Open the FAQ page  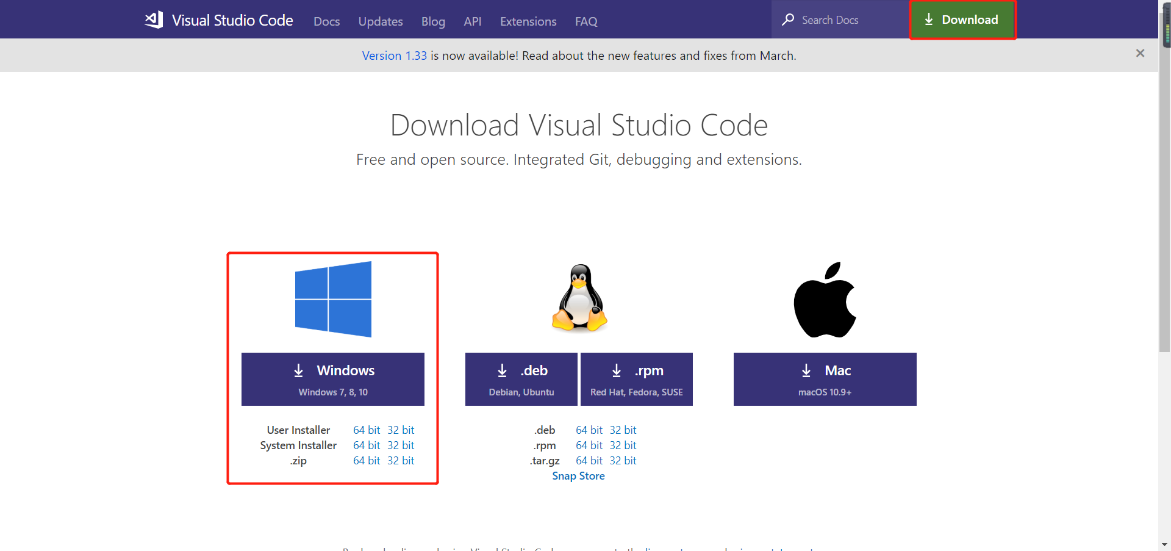(586, 21)
